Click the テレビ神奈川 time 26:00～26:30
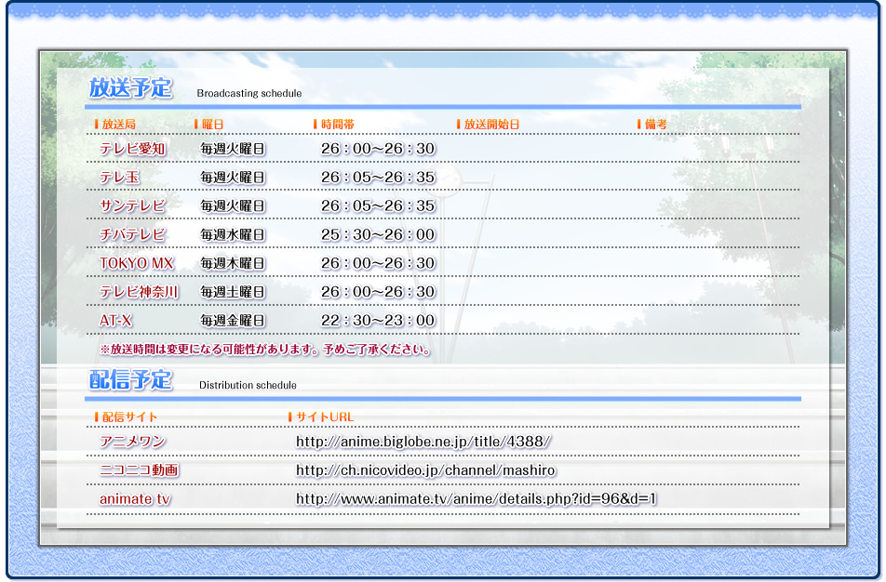Image resolution: width=886 pixels, height=582 pixels. point(378,292)
